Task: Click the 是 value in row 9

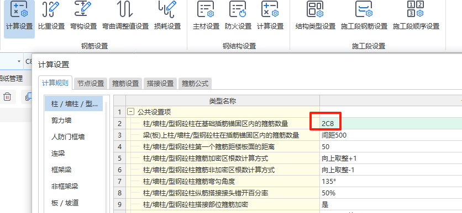Action: click(x=391, y=205)
